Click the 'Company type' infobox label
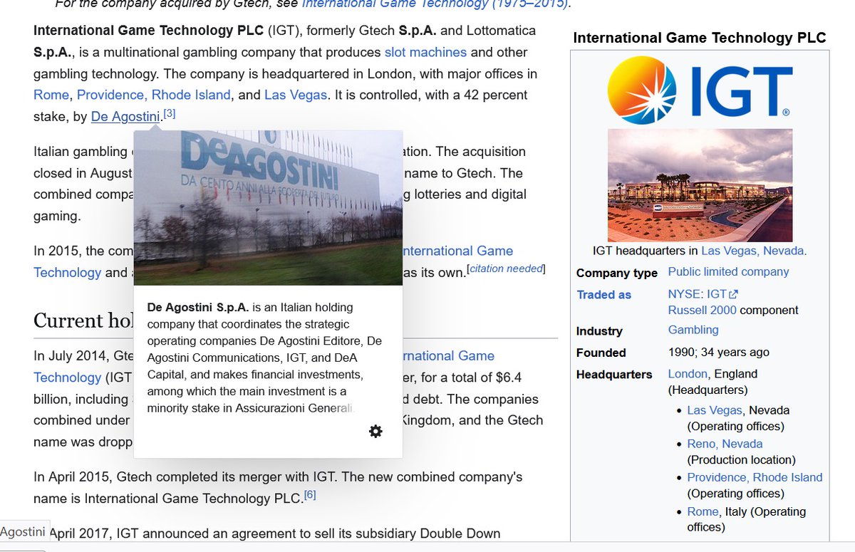The image size is (855, 552). pyautogui.click(x=617, y=273)
